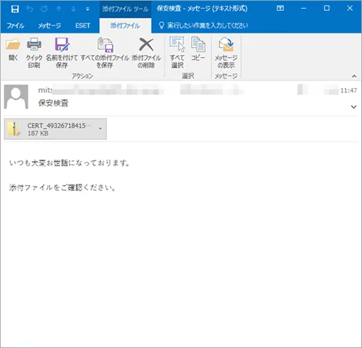Image resolution: width=362 pixels, height=348 pixels.
Task: Select the 添付ファイル ribbon tab
Action: [125, 26]
